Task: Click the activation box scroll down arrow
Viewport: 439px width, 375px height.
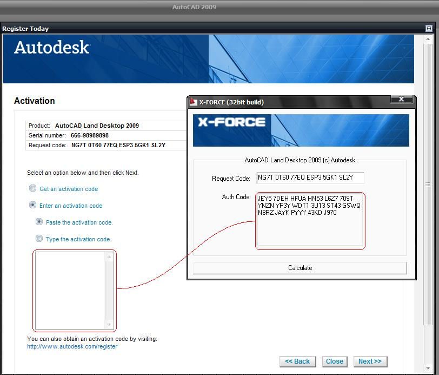Action: pyautogui.click(x=109, y=325)
